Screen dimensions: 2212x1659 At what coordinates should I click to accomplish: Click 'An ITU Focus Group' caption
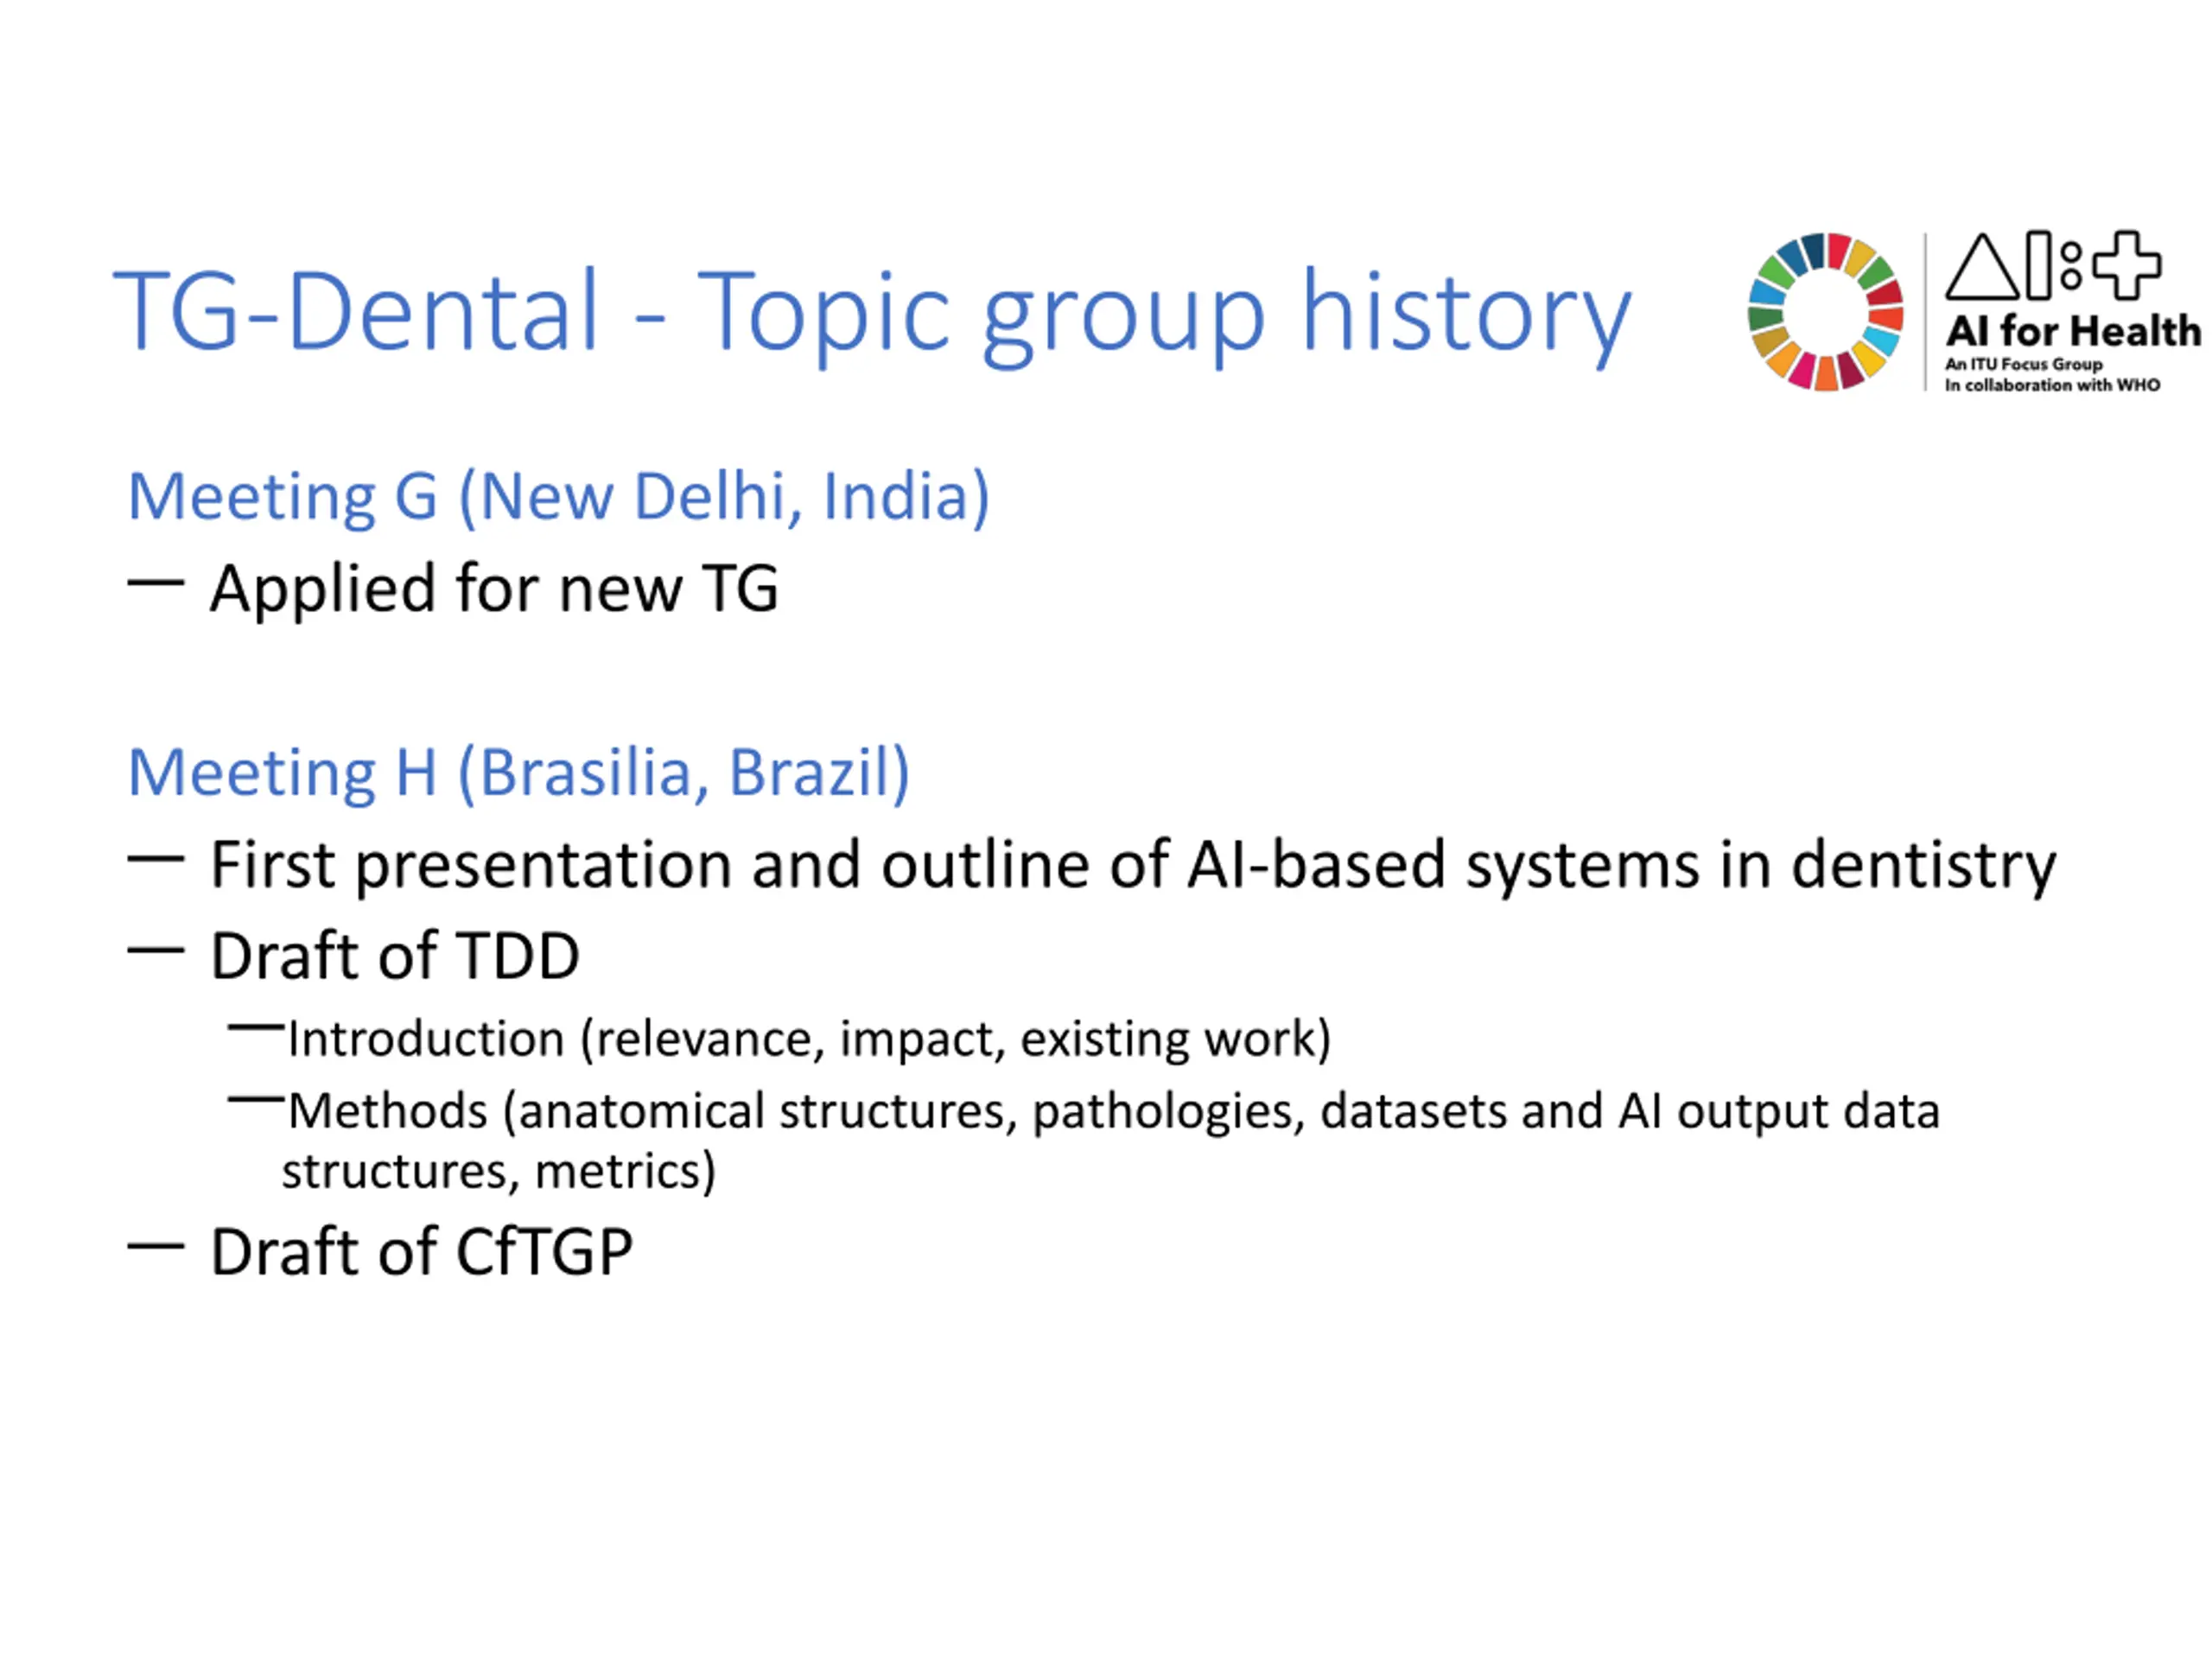point(2023,364)
